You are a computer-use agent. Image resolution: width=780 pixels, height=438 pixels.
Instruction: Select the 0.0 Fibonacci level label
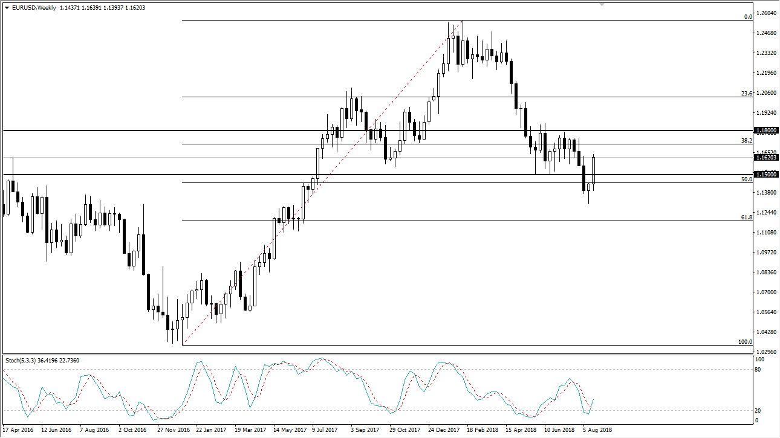[747, 17]
